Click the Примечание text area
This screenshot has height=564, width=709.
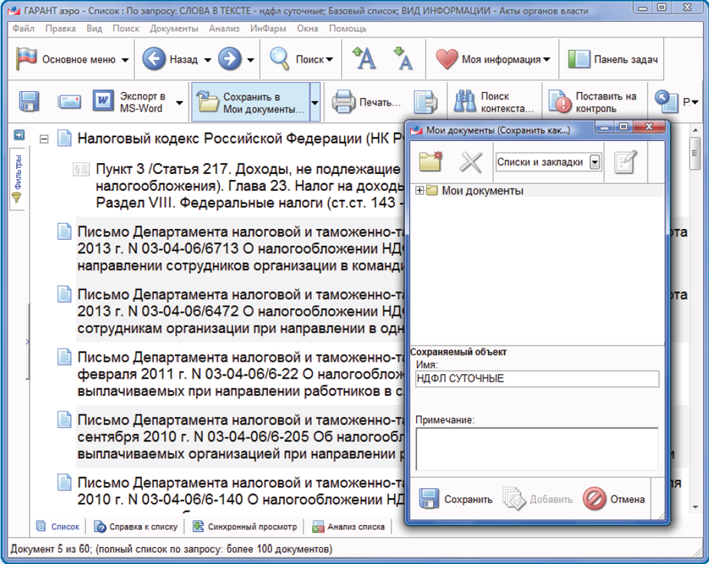click(x=537, y=448)
